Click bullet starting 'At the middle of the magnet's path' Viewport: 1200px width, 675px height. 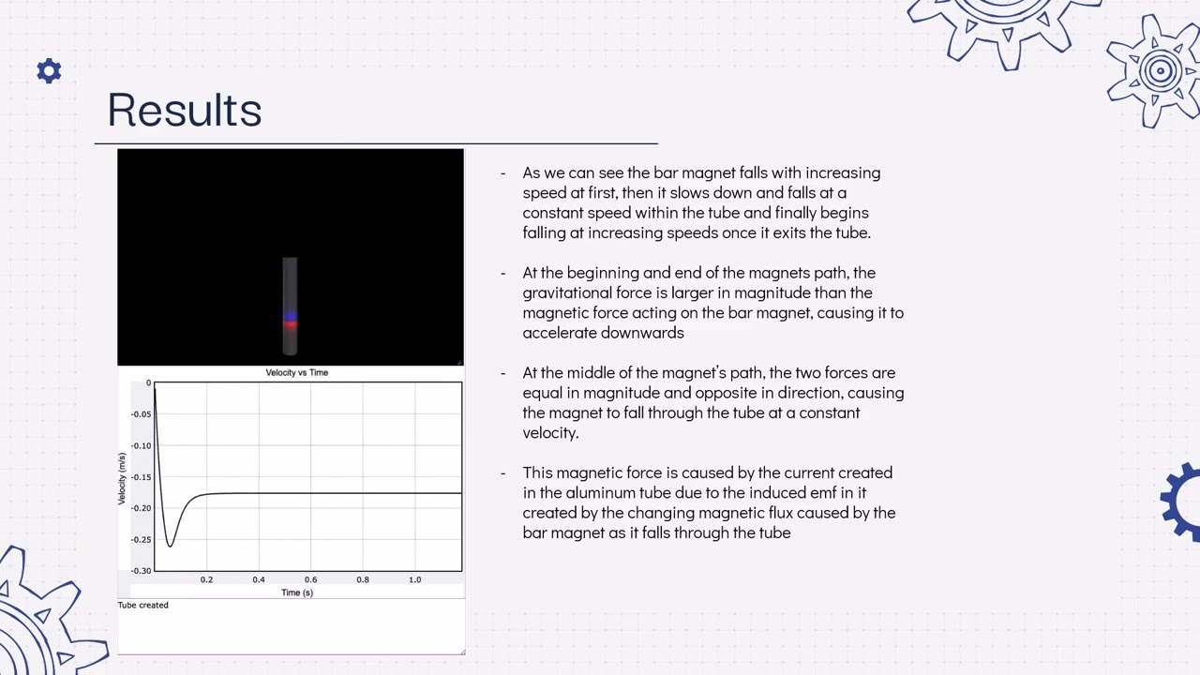point(712,402)
